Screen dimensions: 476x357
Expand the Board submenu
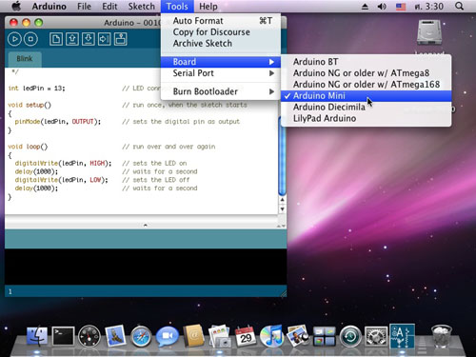(x=221, y=62)
